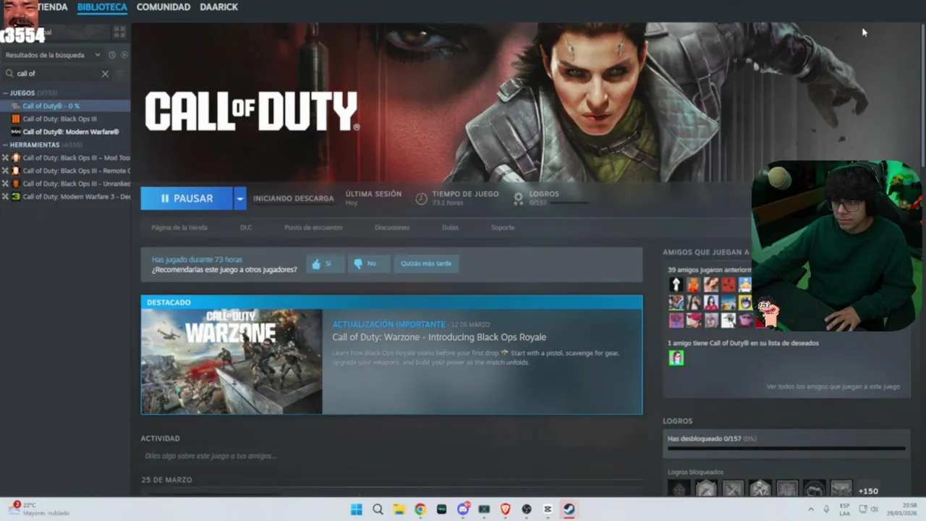Click the wishlist friend's green avatar
Screen dimensions: 926x521
(x=676, y=357)
